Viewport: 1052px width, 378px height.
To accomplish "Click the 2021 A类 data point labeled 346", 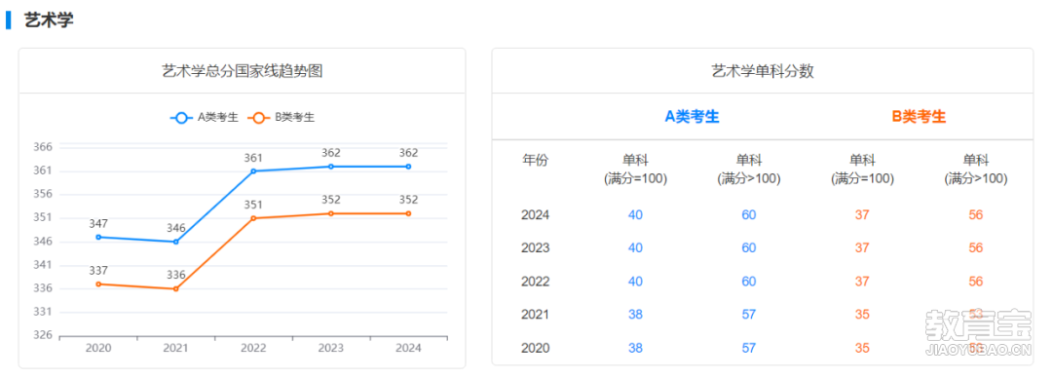I will click(x=175, y=242).
